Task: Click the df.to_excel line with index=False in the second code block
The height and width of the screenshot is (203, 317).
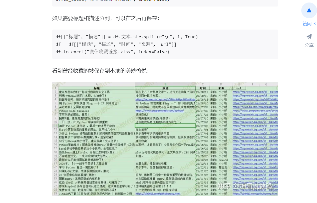Action: (x=112, y=52)
